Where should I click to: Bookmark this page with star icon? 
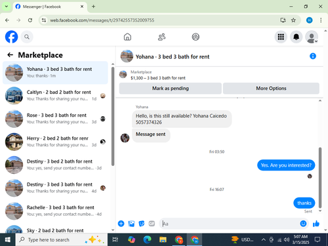click(293, 20)
